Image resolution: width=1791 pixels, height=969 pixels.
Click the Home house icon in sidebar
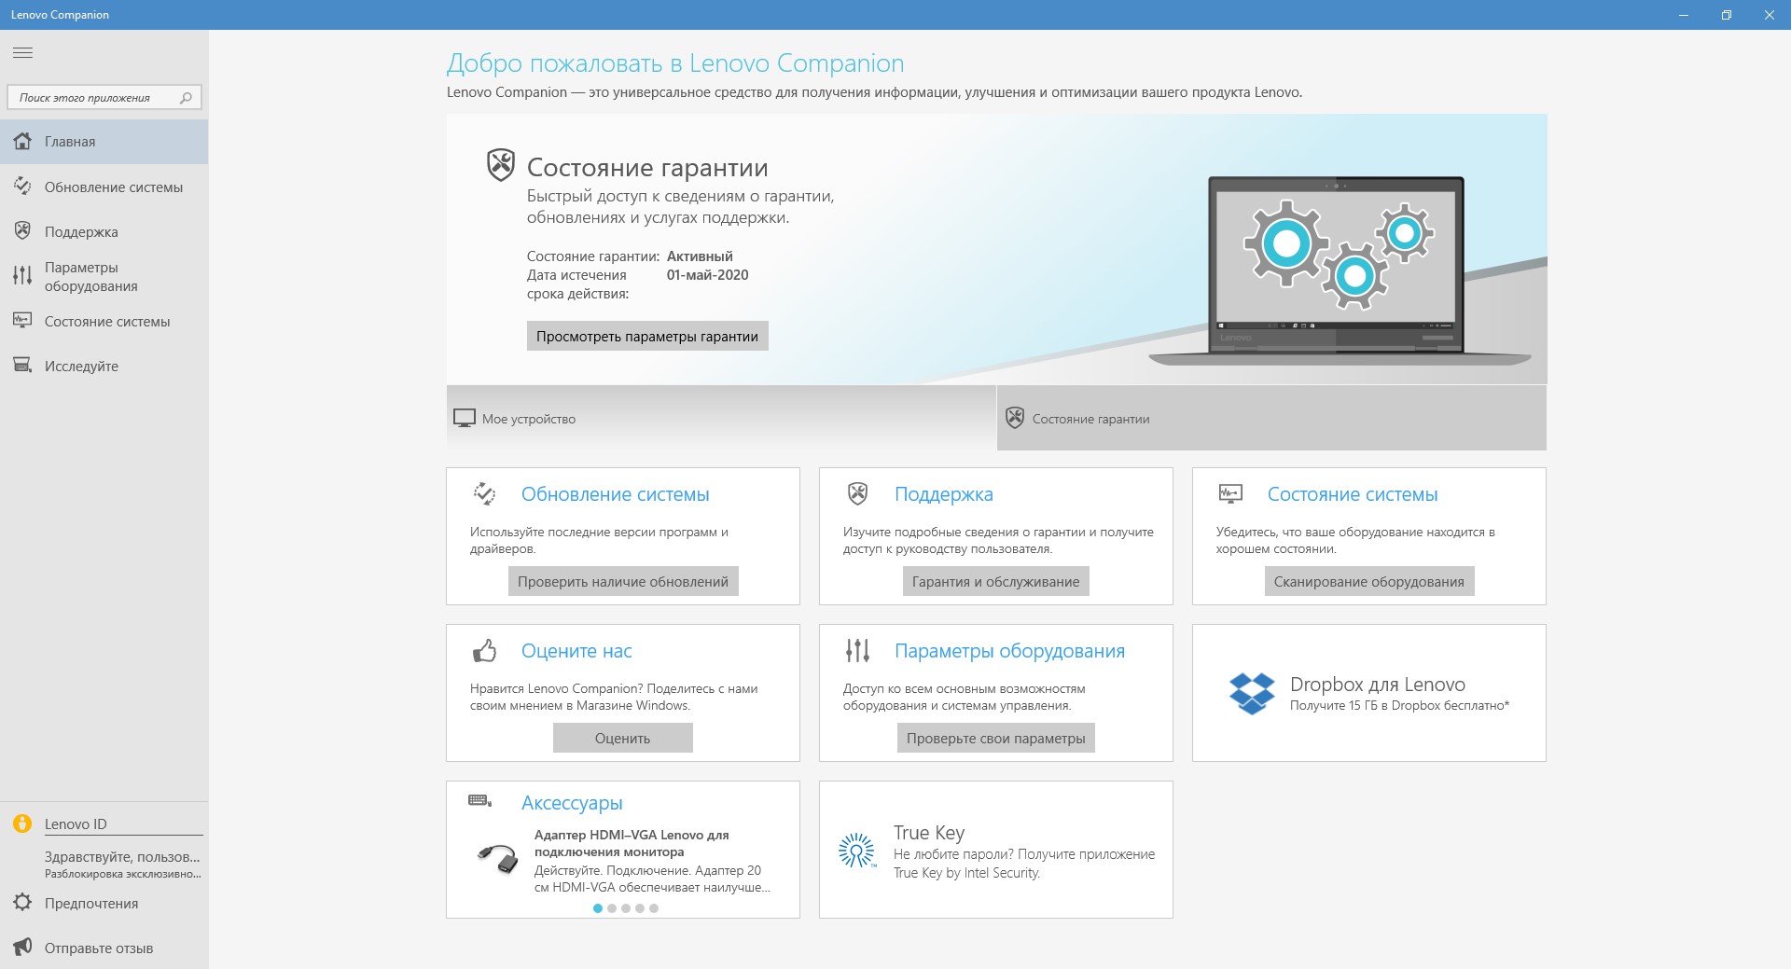[22, 142]
